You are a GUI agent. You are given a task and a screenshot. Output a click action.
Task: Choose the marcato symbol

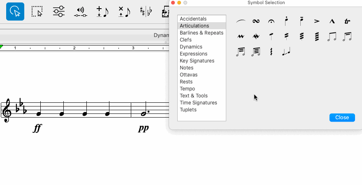click(332, 21)
